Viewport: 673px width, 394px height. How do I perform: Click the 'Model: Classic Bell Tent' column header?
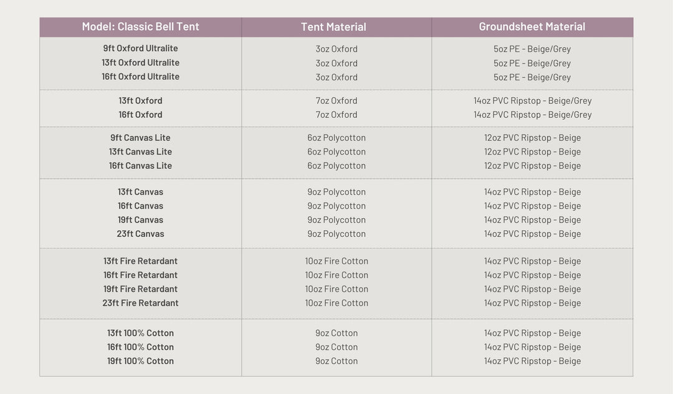tap(140, 27)
